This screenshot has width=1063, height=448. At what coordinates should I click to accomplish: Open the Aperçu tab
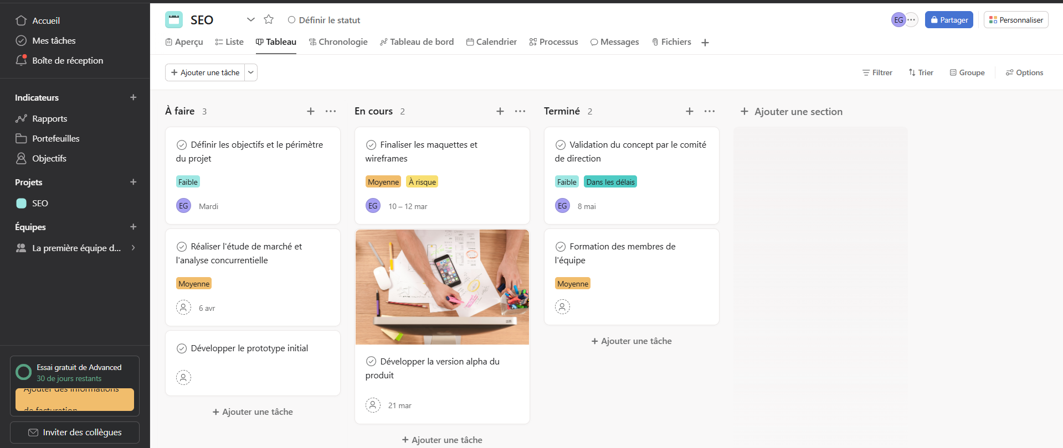point(184,42)
